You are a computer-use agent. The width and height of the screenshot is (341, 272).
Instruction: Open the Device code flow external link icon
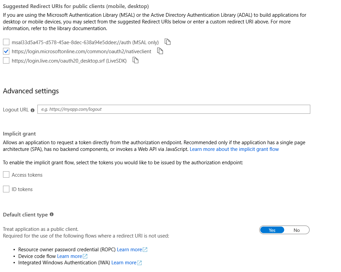click(x=84, y=256)
